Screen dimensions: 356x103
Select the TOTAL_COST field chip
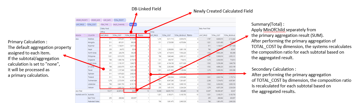coord(92,25)
